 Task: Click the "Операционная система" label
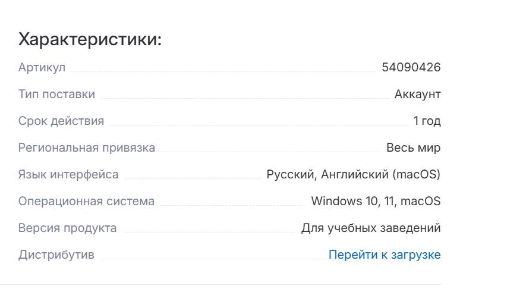pyautogui.click(x=86, y=202)
